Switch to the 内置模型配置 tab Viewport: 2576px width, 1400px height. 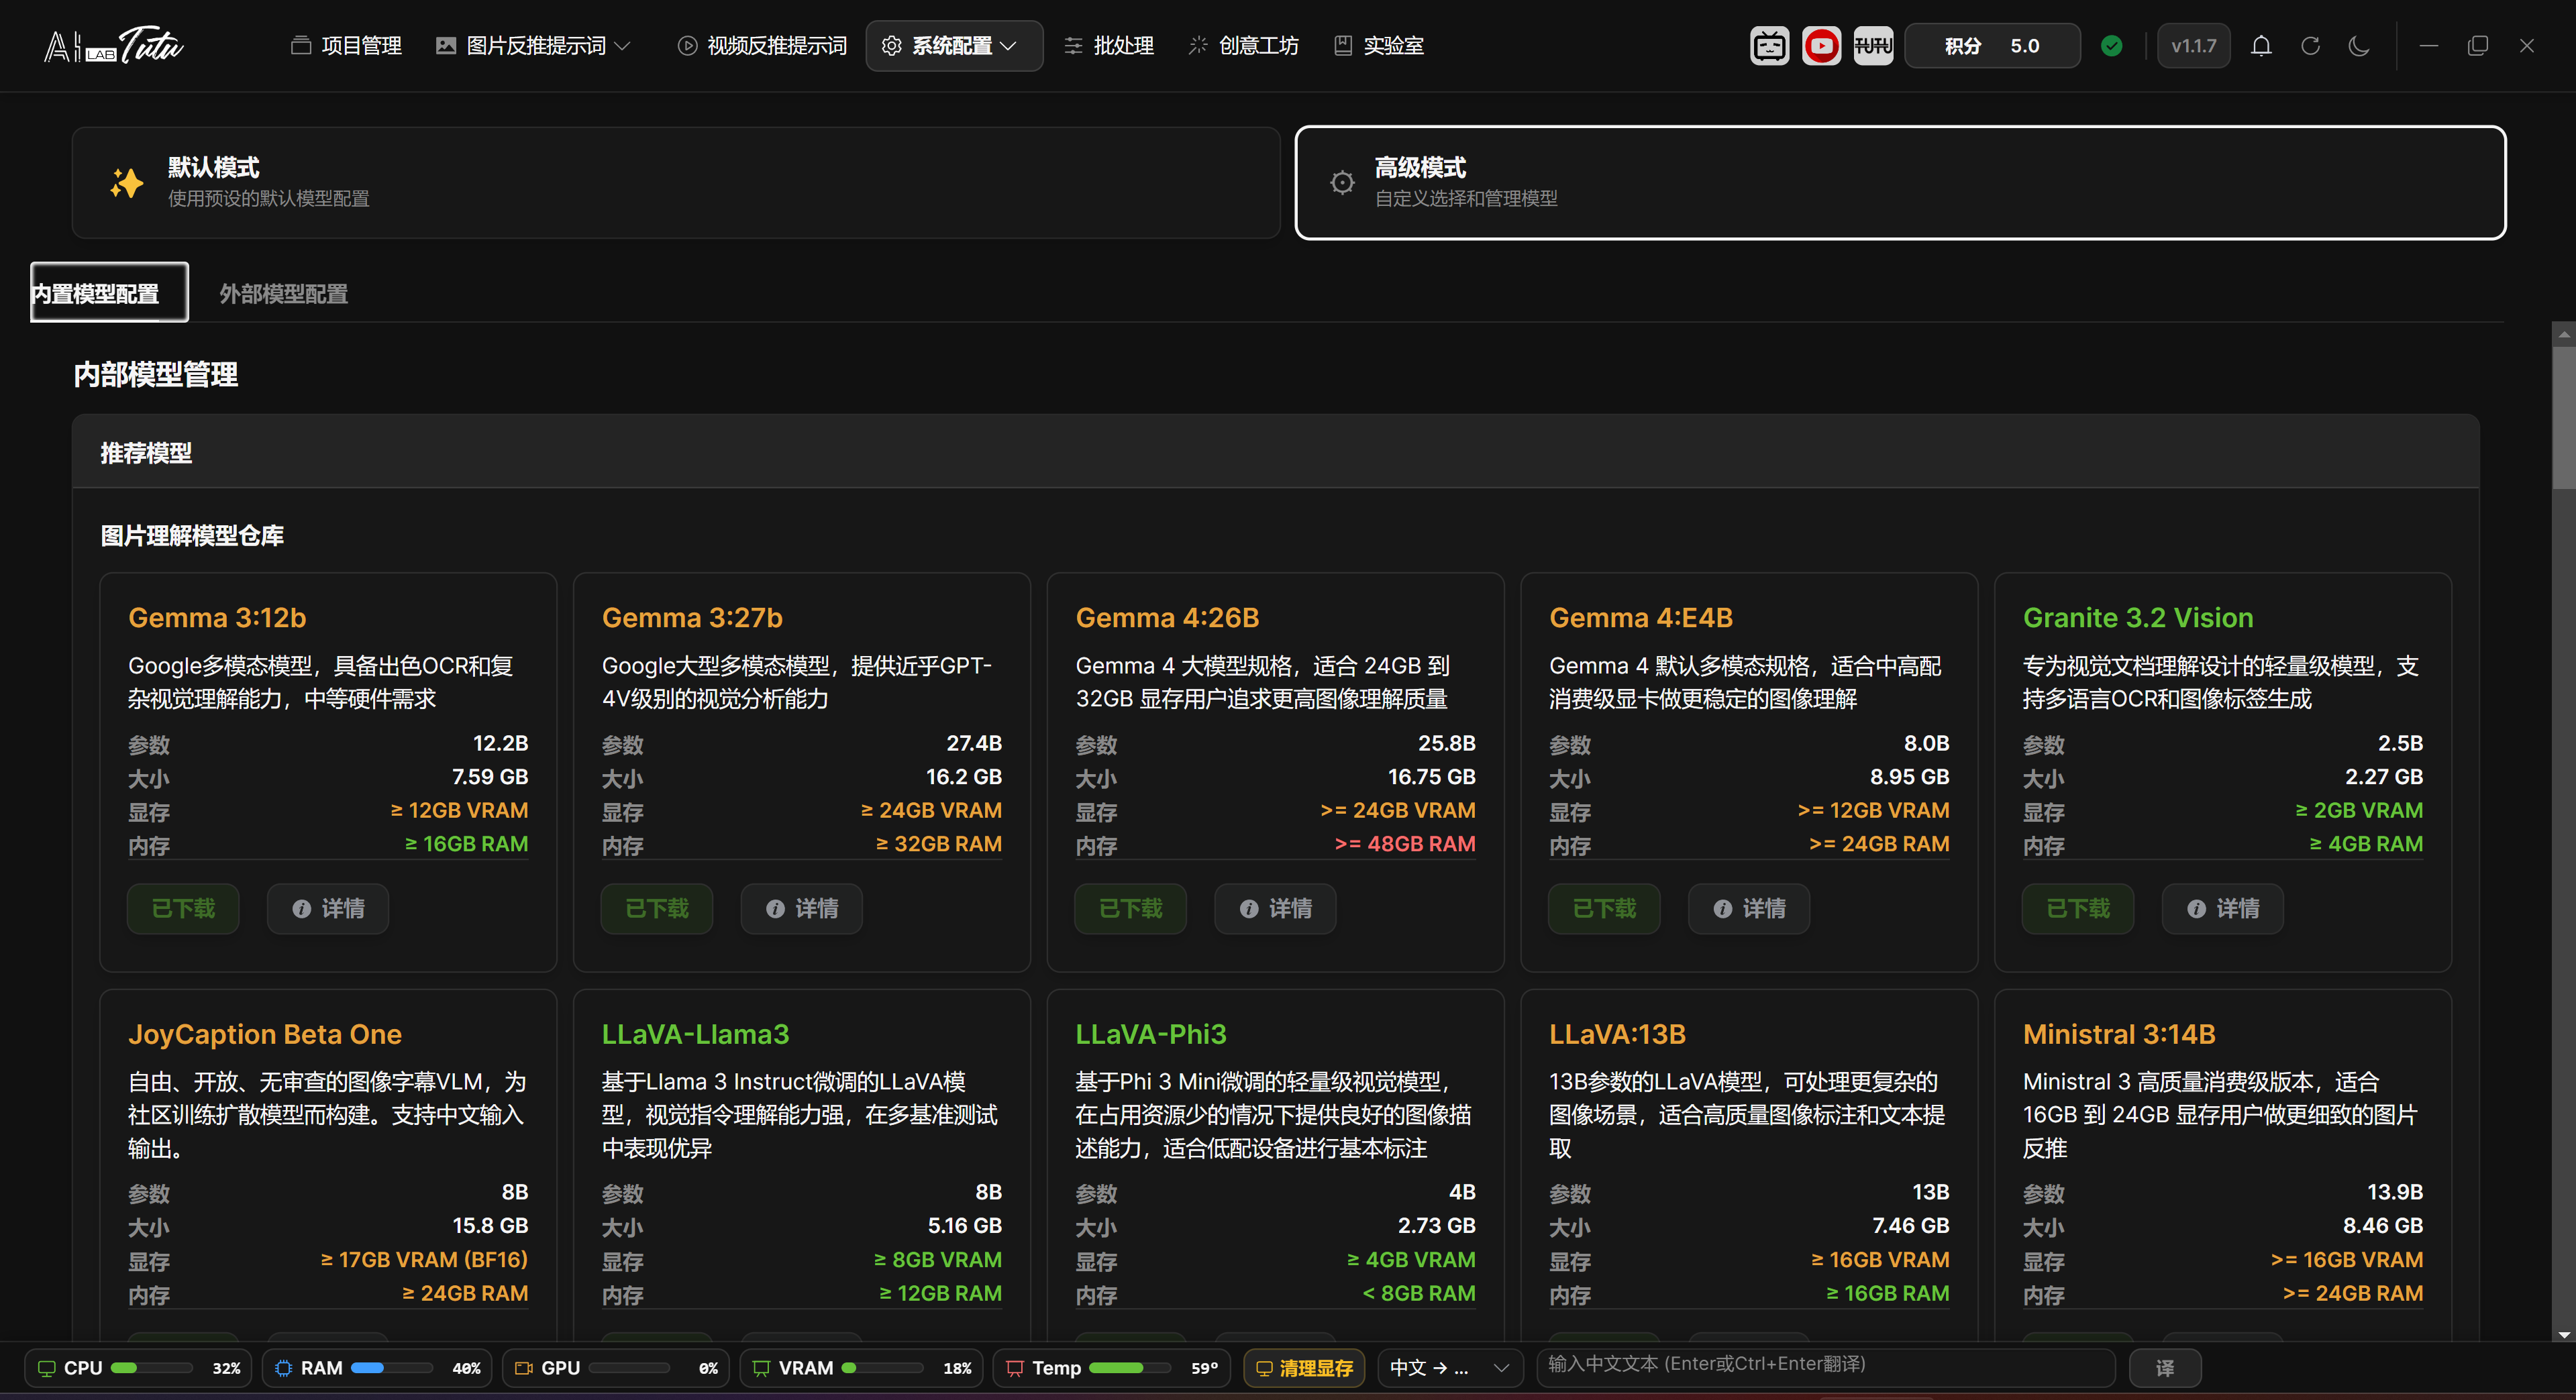coord(109,293)
